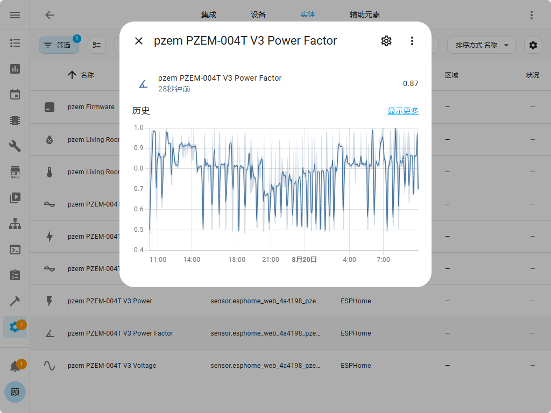The width and height of the screenshot is (551, 413).
Task: Click the 筛选 filter button
Action: point(59,45)
